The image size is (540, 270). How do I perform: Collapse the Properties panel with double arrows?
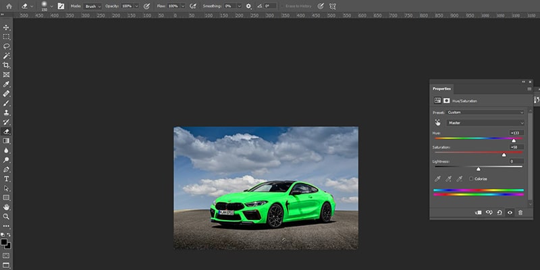[524, 82]
